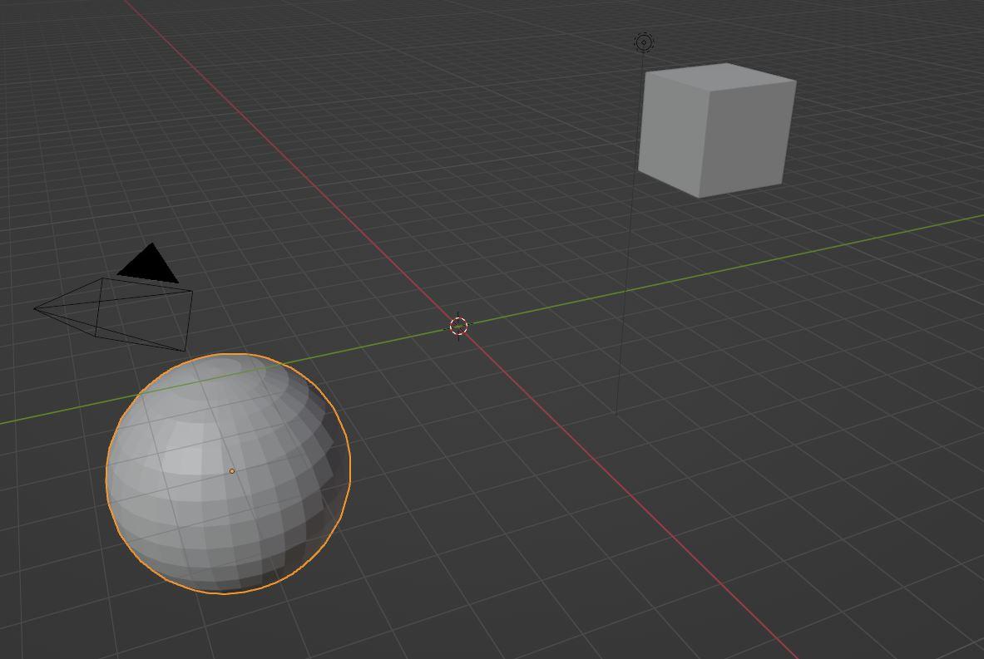Select the camera wireframe object
Image resolution: width=984 pixels, height=659 pixels.
click(113, 313)
